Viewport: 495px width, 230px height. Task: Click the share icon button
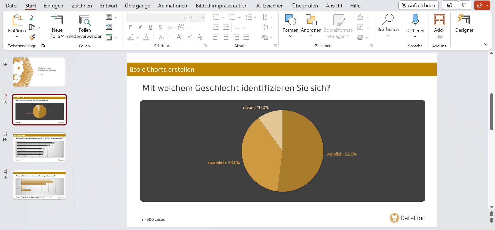click(480, 5)
